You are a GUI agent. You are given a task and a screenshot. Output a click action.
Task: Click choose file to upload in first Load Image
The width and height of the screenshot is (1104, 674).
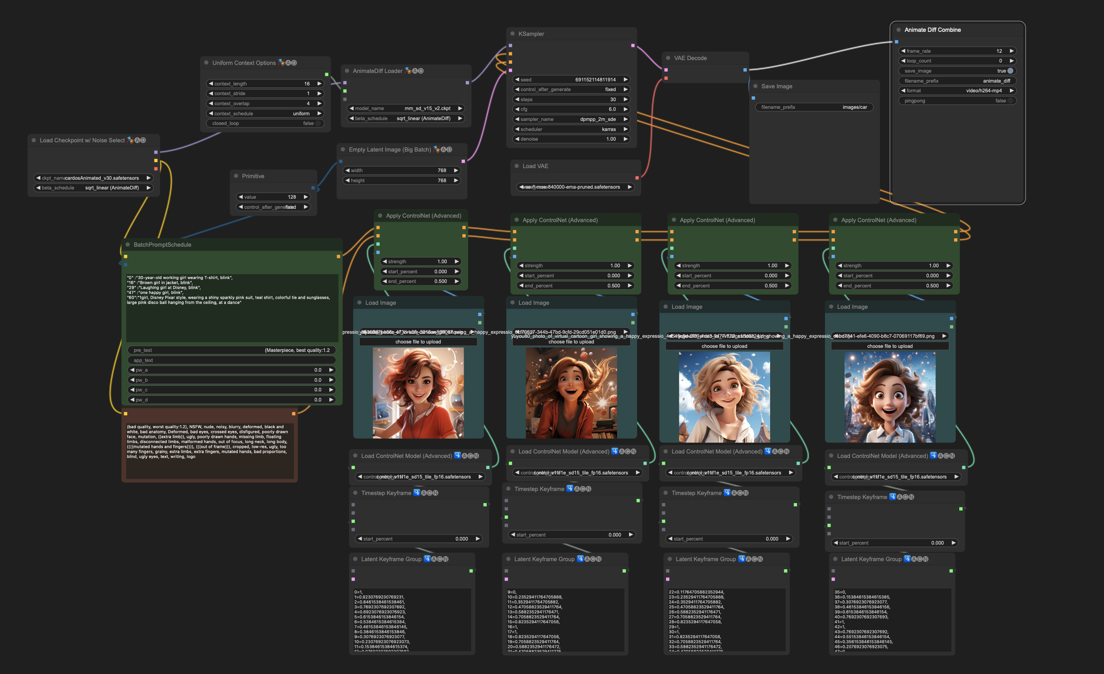point(418,342)
